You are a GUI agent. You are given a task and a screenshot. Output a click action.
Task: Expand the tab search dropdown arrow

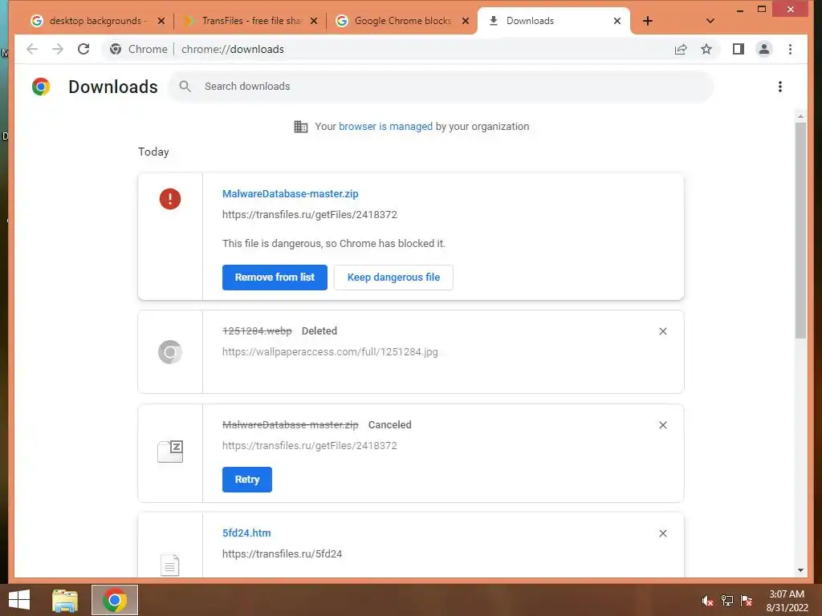click(x=710, y=21)
